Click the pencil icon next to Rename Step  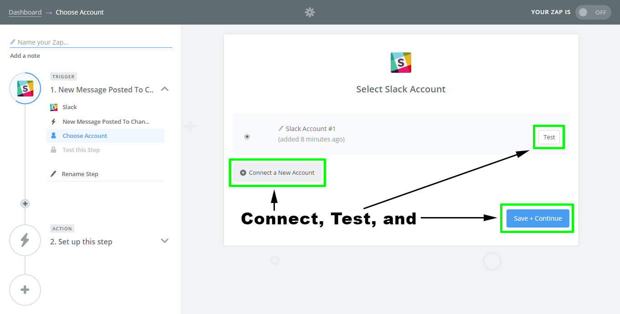tap(53, 174)
